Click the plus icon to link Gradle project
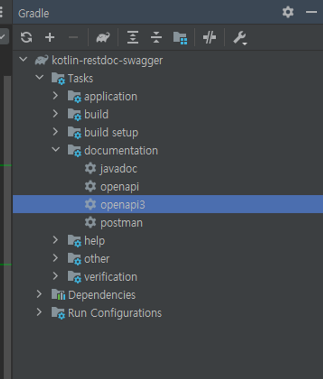323x379 pixels. (50, 38)
